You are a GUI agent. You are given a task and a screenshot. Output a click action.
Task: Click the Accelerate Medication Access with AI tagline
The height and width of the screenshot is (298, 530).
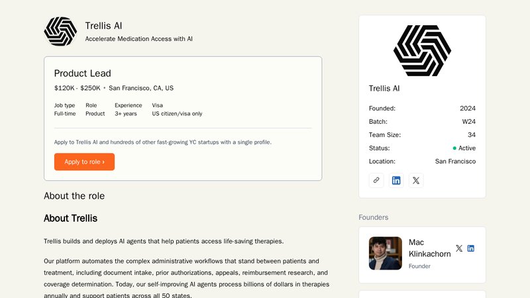[139, 39]
